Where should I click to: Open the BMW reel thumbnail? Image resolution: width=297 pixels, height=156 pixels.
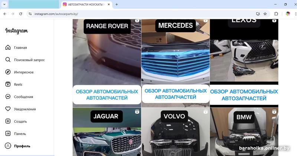pos(244,132)
